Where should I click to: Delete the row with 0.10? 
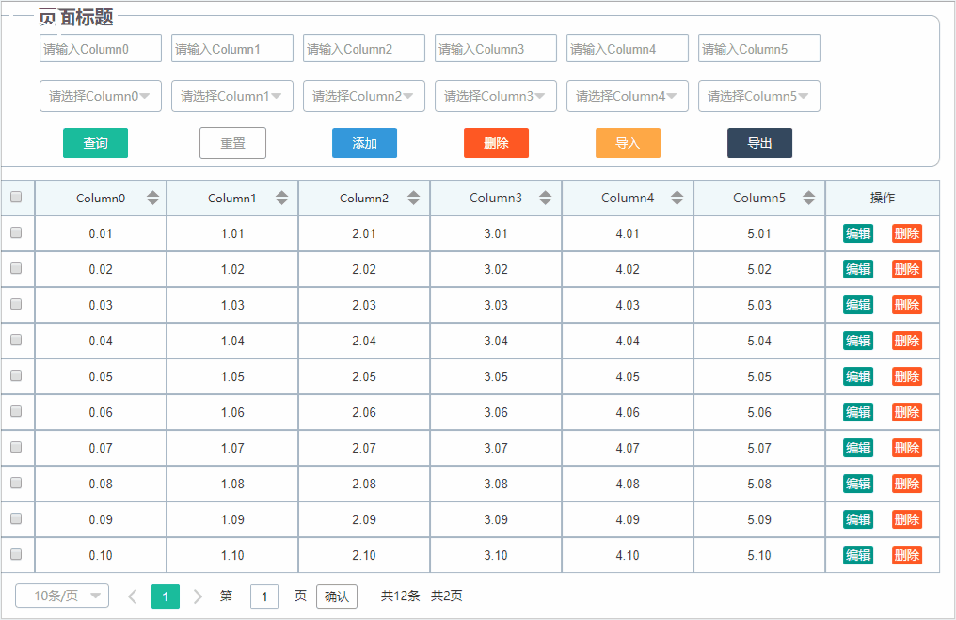point(907,555)
